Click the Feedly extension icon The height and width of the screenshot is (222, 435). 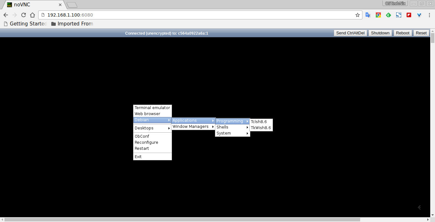coord(389,15)
